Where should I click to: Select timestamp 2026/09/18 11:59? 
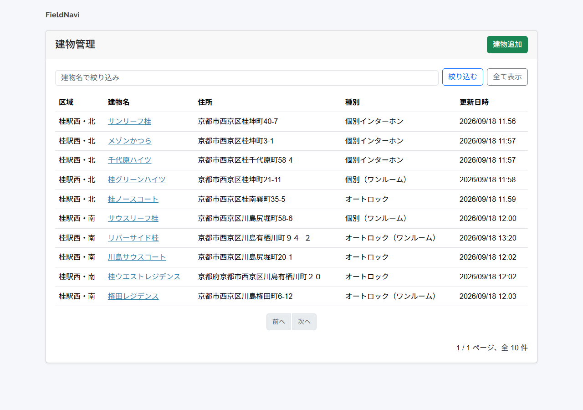point(487,200)
